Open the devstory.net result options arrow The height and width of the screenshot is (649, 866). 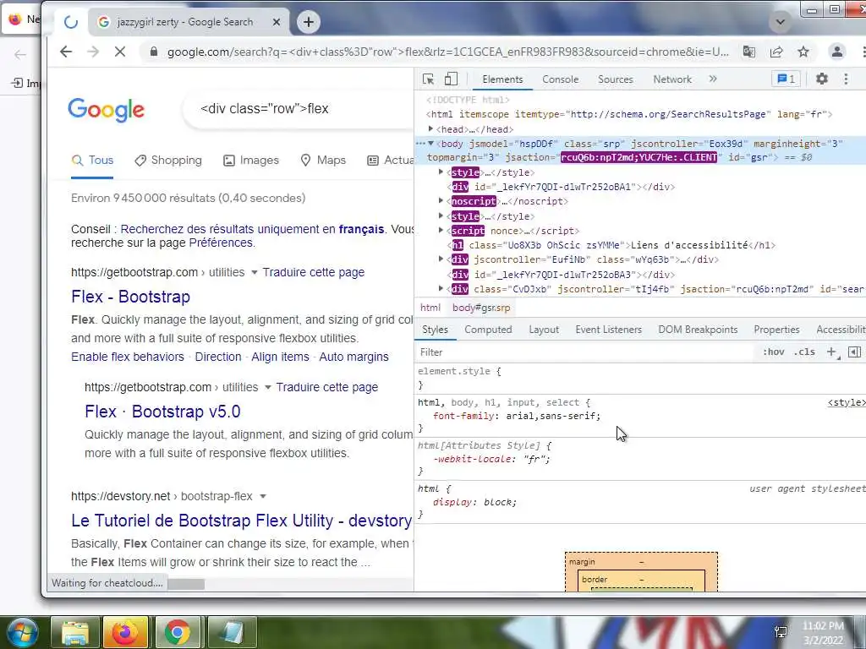coord(263,497)
